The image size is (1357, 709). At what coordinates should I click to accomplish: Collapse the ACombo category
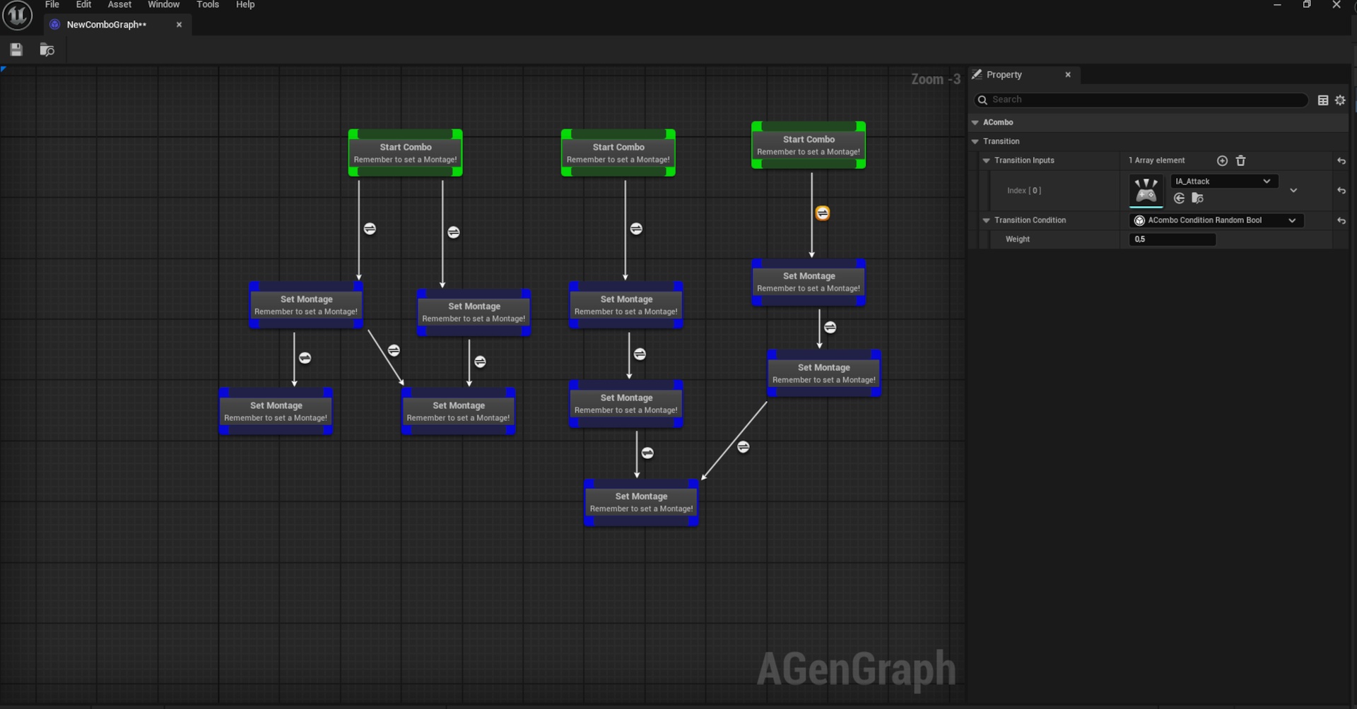tap(975, 122)
